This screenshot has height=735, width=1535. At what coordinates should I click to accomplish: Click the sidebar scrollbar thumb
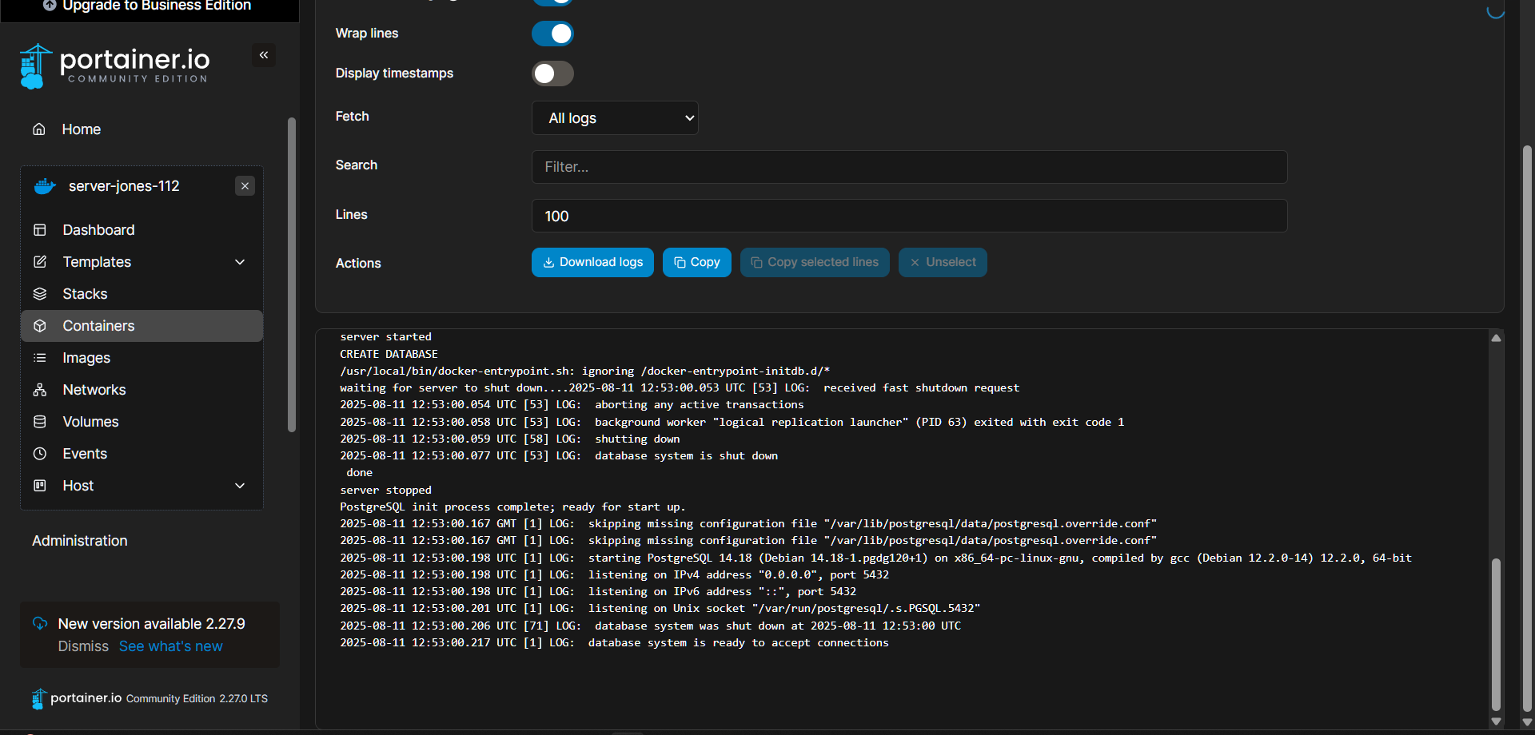(x=292, y=275)
